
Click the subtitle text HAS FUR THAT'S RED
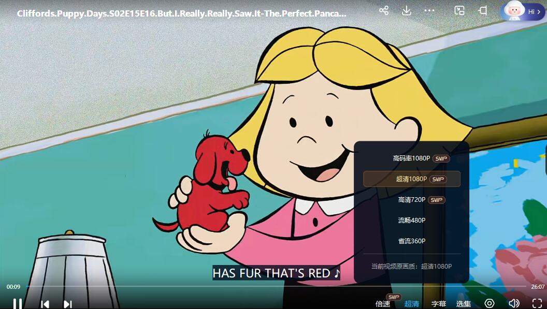pyautogui.click(x=276, y=273)
